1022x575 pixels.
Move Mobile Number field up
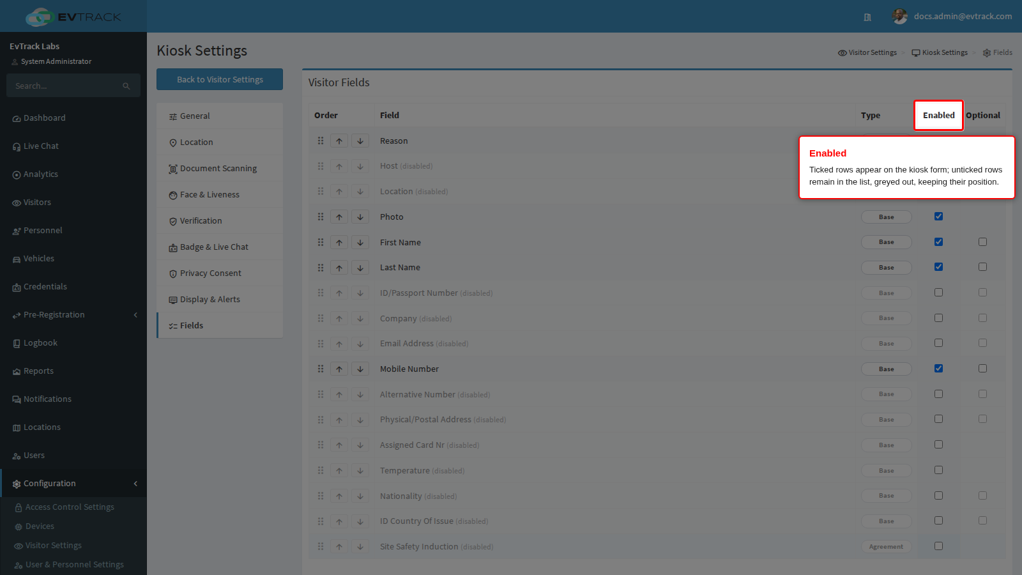(x=339, y=369)
